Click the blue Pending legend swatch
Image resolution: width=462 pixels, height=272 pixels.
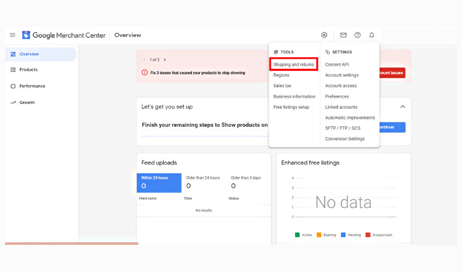[344, 235]
